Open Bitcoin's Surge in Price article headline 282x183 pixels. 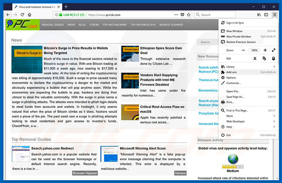click(x=76, y=51)
